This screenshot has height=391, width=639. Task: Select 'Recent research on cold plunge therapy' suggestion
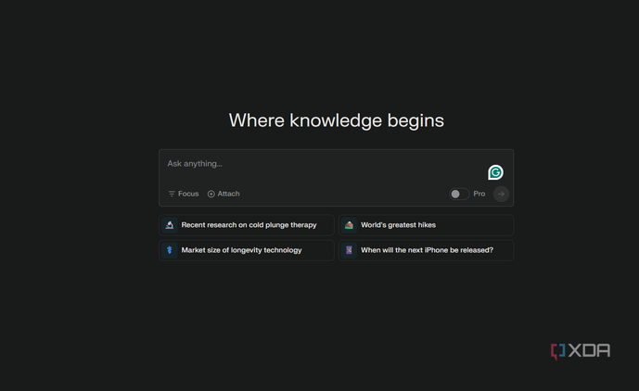247,225
